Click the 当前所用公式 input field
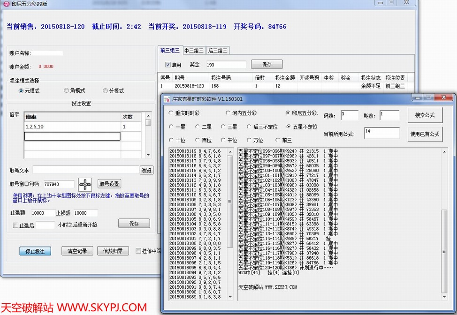 pos(381,134)
